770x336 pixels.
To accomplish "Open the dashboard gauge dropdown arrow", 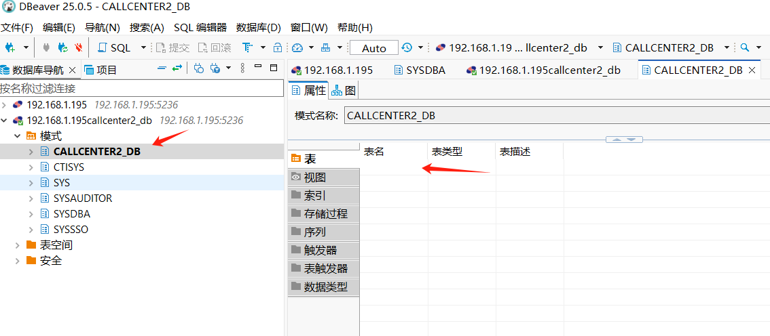I will pyautogui.click(x=312, y=47).
